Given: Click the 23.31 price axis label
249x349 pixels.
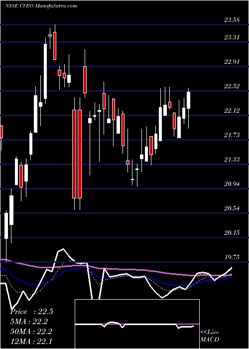Looking at the screenshot, I should pyautogui.click(x=232, y=37).
